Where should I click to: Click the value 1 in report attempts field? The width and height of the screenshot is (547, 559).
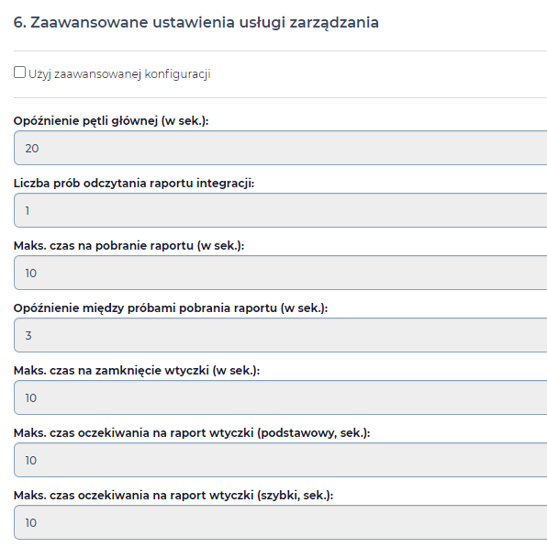(x=28, y=211)
